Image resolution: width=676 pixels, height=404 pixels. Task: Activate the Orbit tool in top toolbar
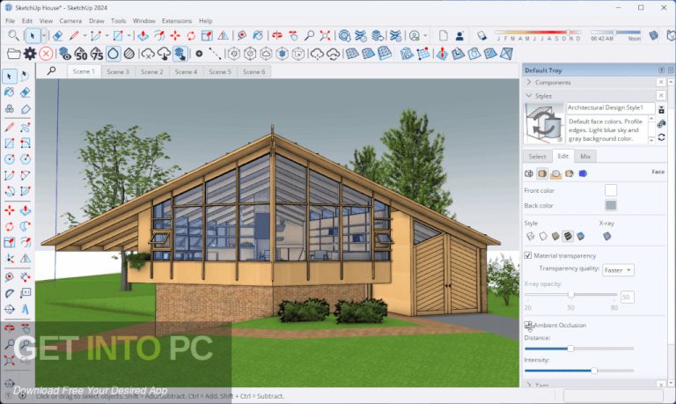[x=277, y=36]
